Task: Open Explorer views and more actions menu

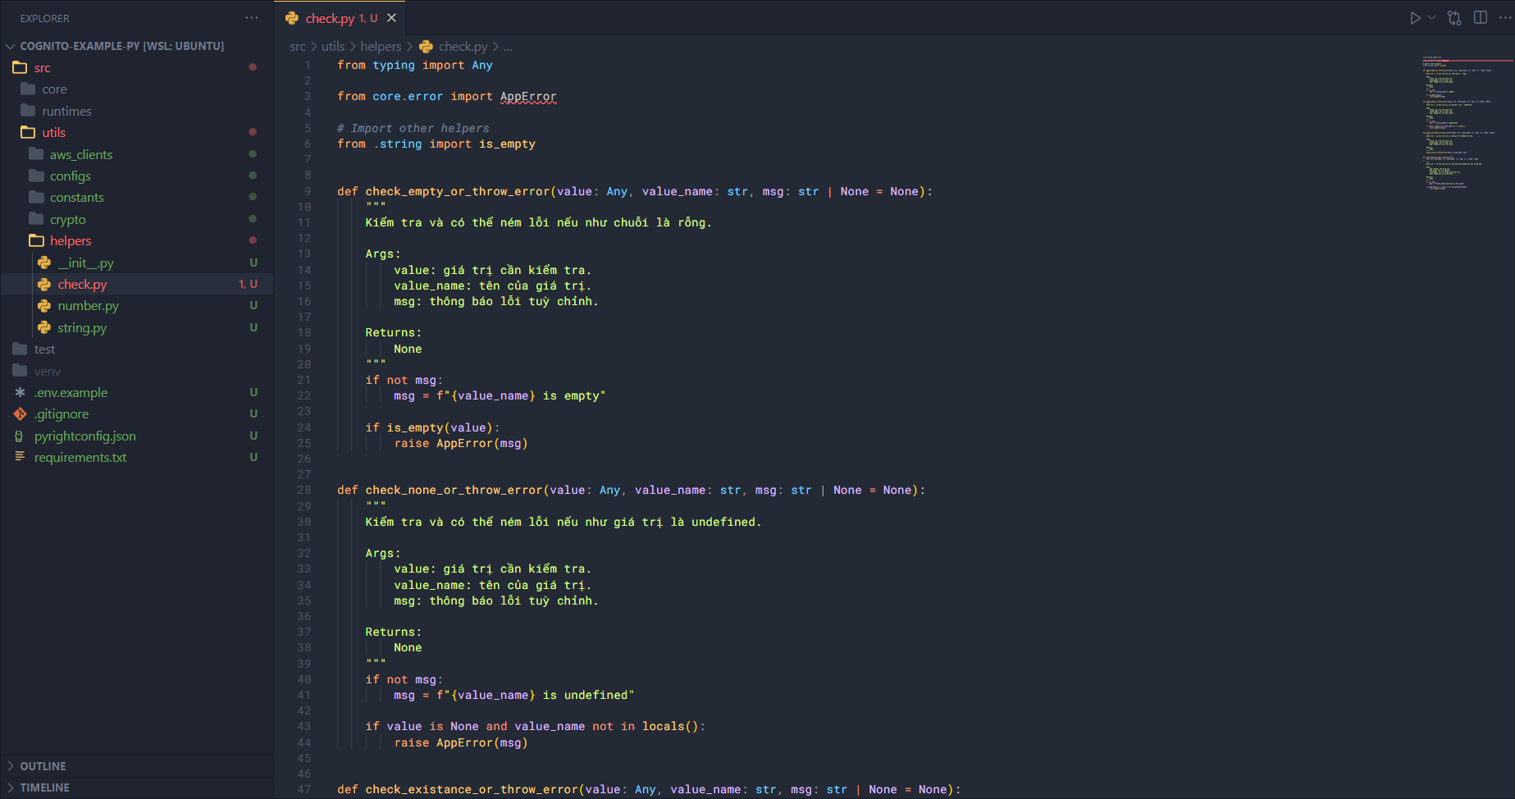Action: coord(252,18)
